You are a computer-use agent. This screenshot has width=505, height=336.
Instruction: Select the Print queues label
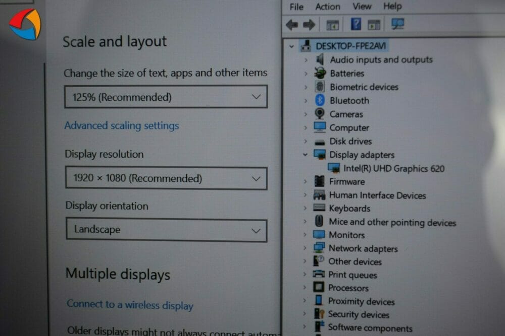click(x=352, y=275)
